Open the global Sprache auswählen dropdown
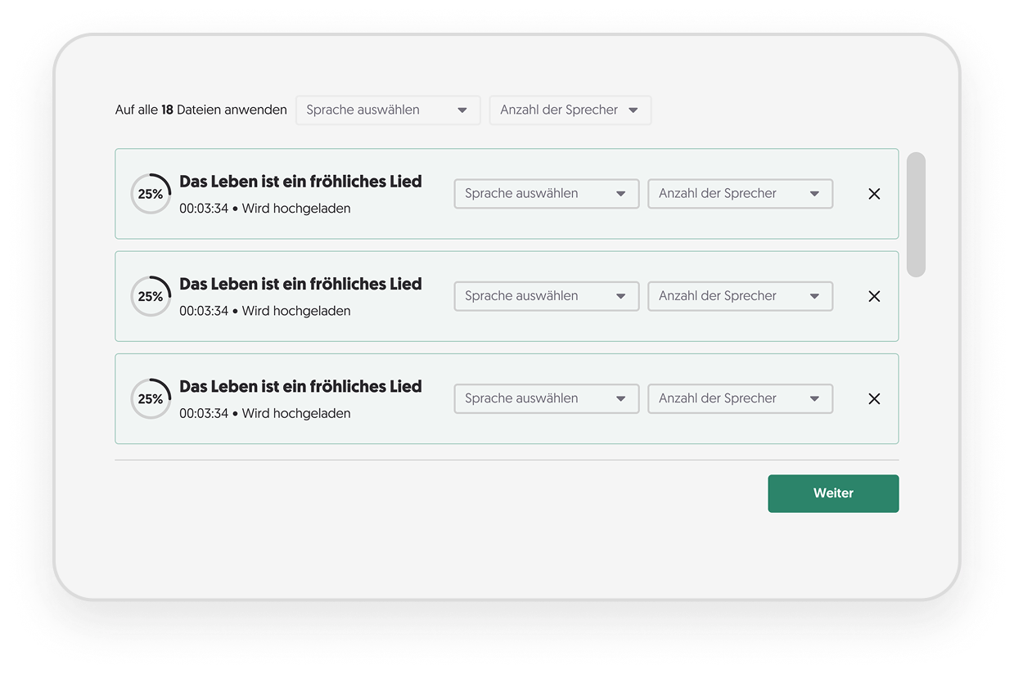This screenshot has height=674, width=1014. pos(387,110)
